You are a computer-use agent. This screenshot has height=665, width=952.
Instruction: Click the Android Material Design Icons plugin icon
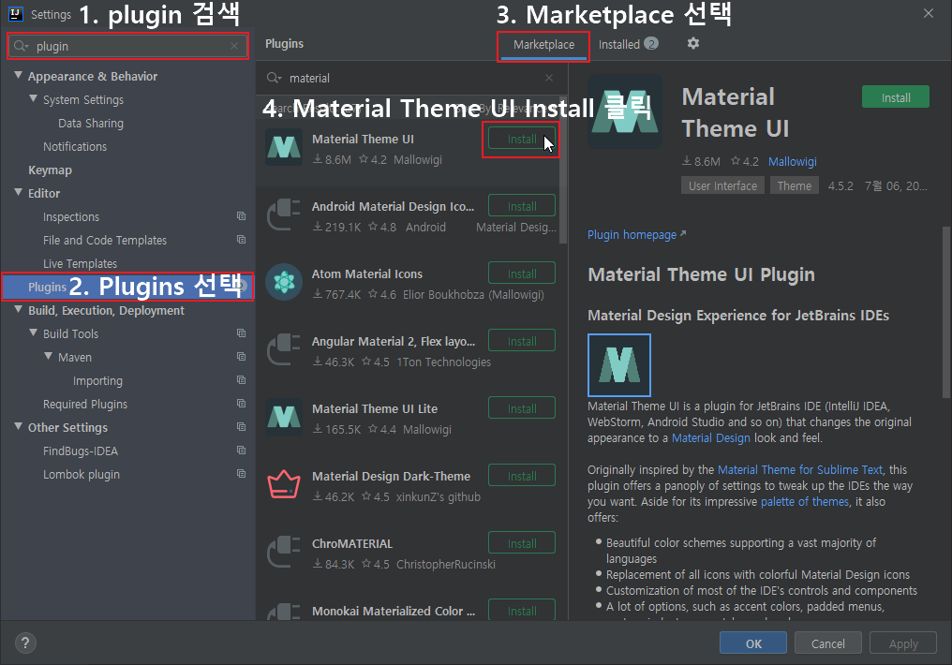point(284,214)
